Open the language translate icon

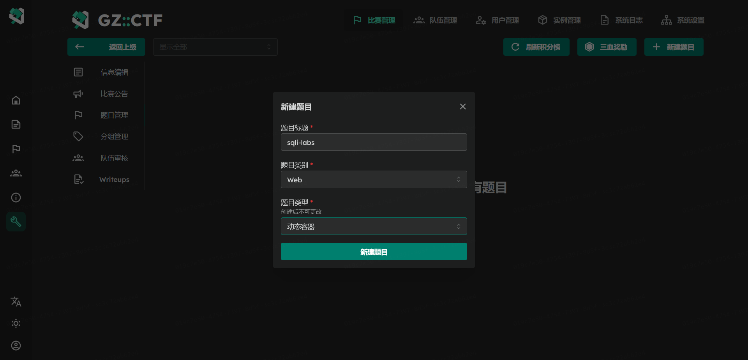16,302
